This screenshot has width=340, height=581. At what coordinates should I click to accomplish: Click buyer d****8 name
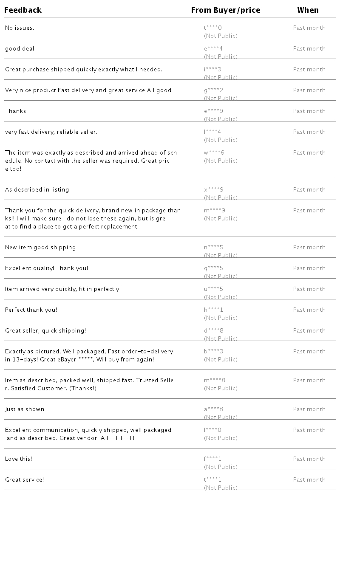214,331
